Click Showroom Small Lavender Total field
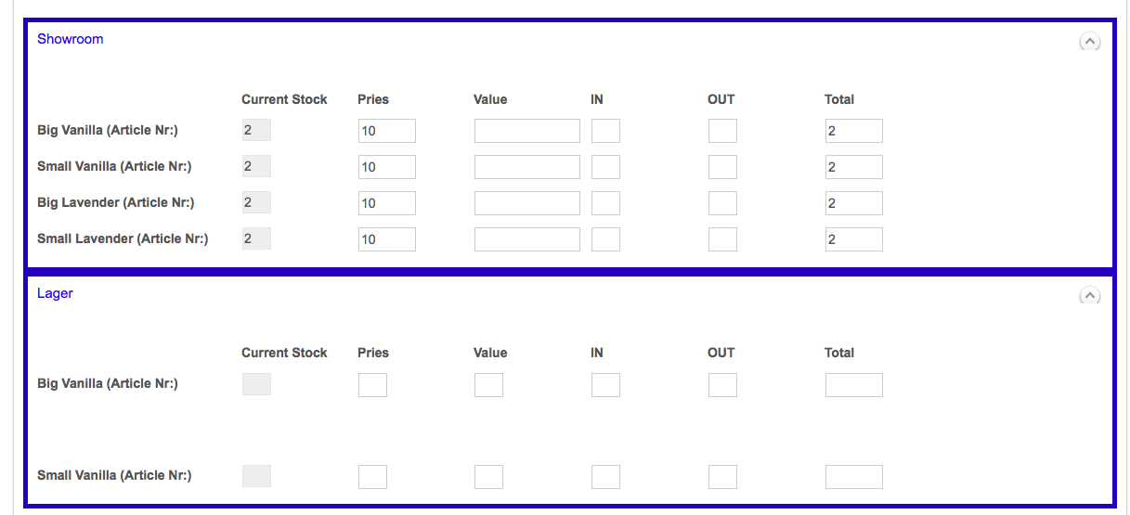1130x515 pixels. (x=853, y=239)
